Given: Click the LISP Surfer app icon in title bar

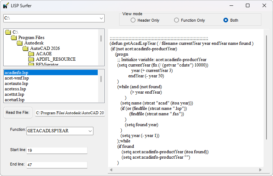Looking at the screenshot, I should click(6, 5).
